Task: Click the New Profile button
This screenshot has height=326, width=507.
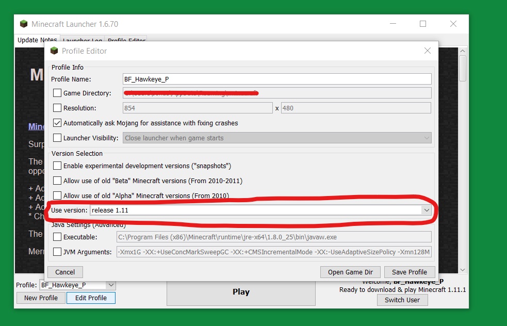Action: (41, 298)
